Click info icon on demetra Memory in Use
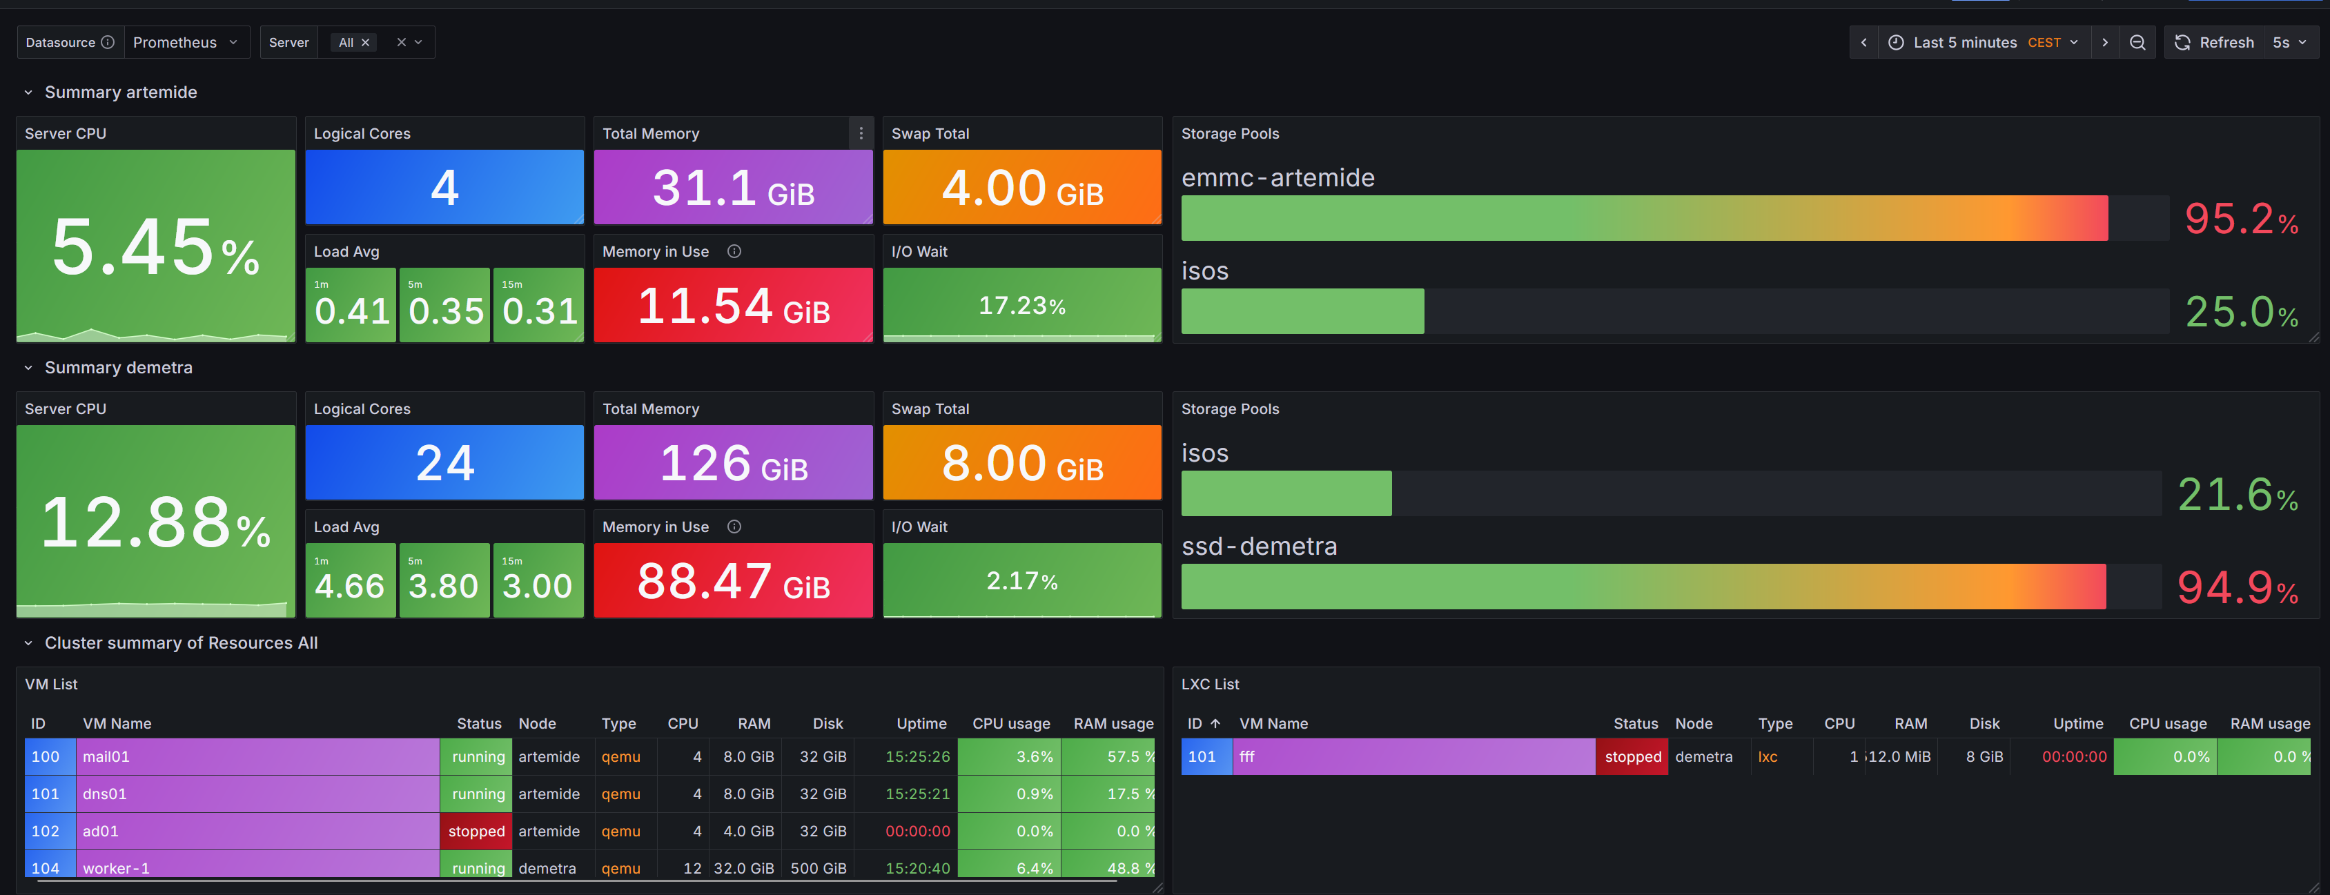 coord(734,527)
